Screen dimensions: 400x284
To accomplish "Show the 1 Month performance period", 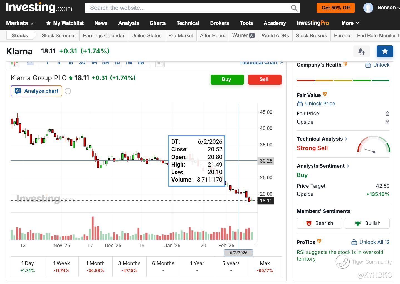I will point(95,266).
